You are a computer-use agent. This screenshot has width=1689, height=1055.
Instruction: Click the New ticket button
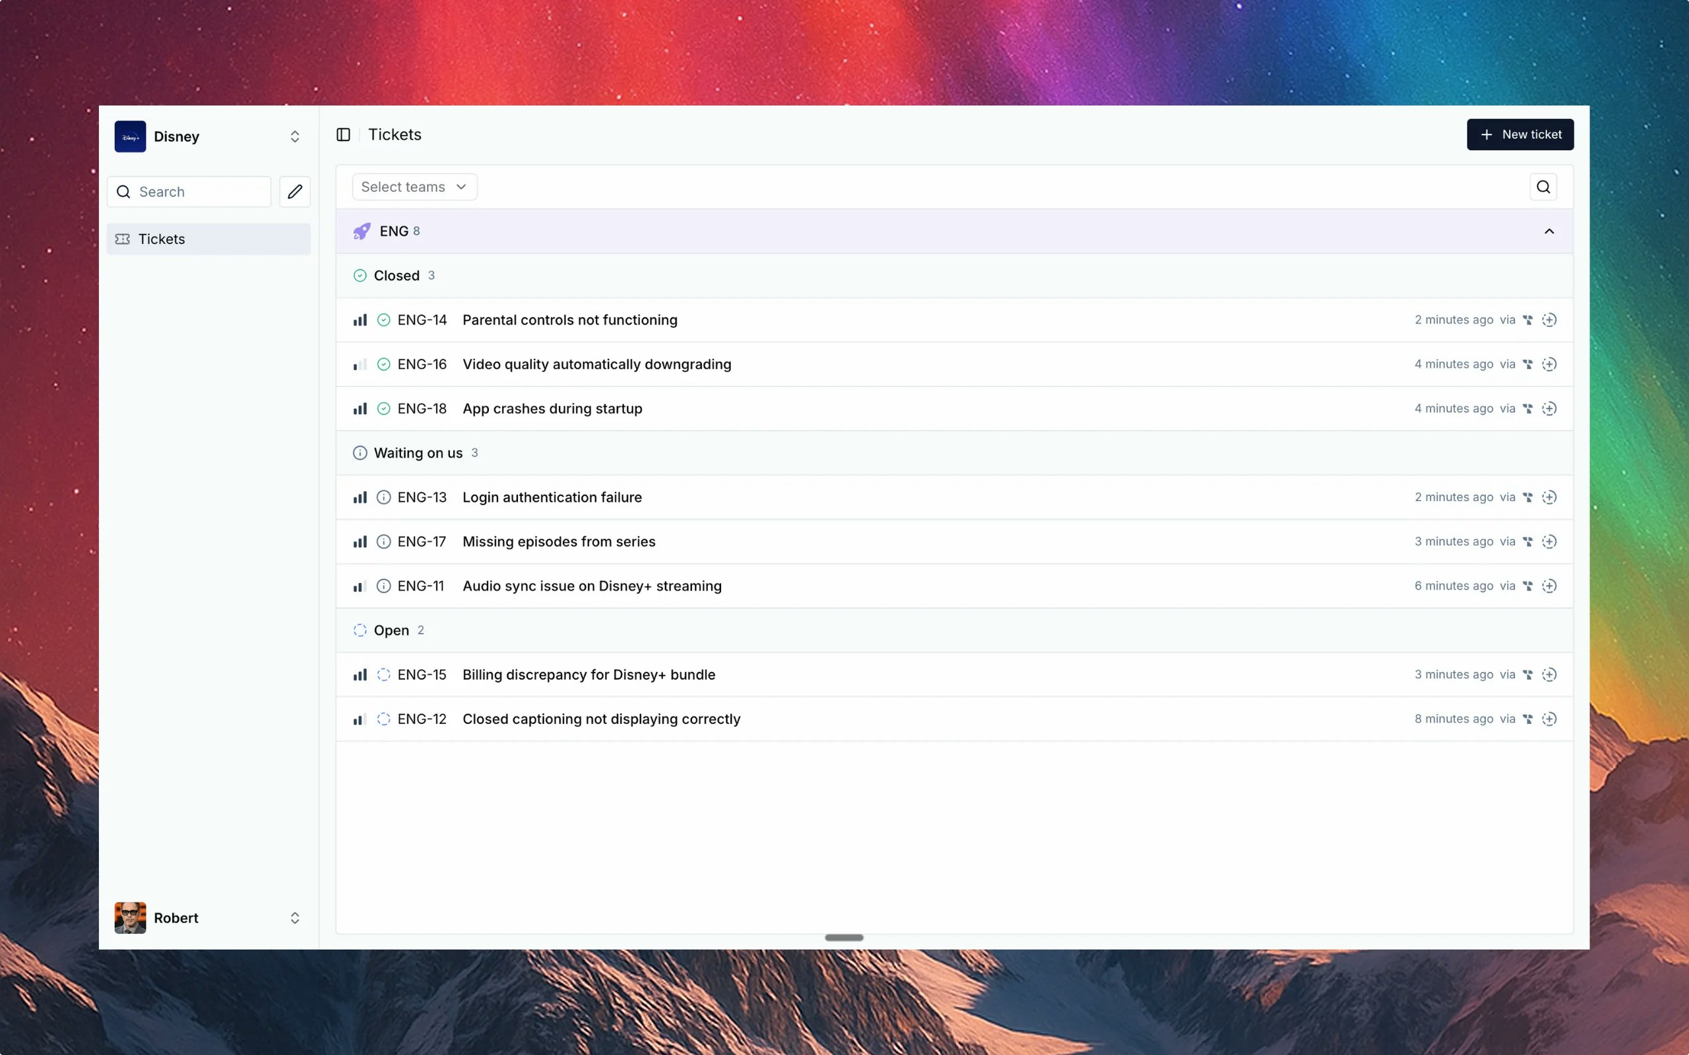pos(1519,135)
